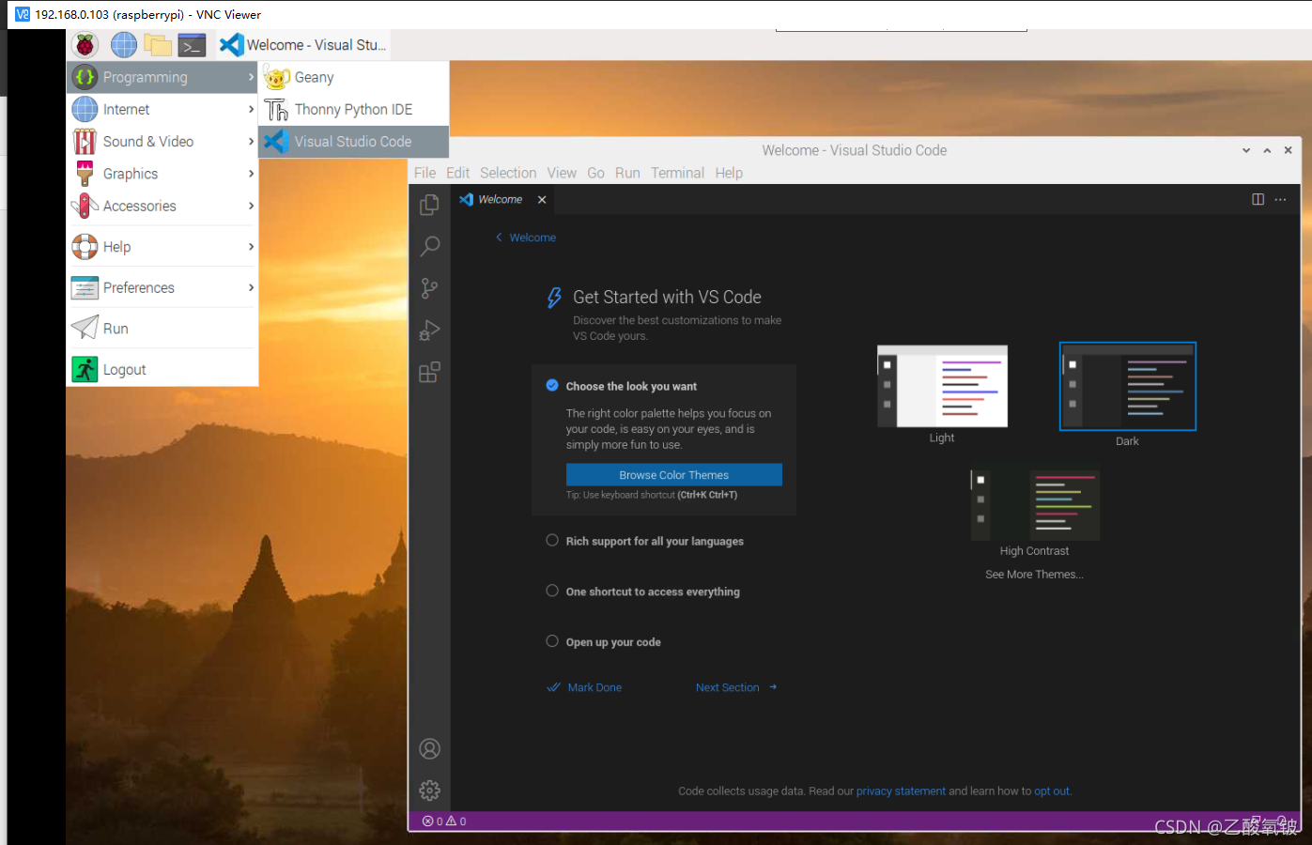Open the File Manager folder icon in taskbar
Image resolution: width=1312 pixels, height=845 pixels.
coord(158,44)
